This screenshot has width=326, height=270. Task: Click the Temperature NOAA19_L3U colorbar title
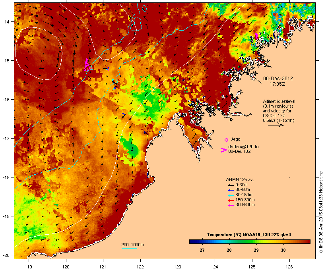click(x=249, y=235)
